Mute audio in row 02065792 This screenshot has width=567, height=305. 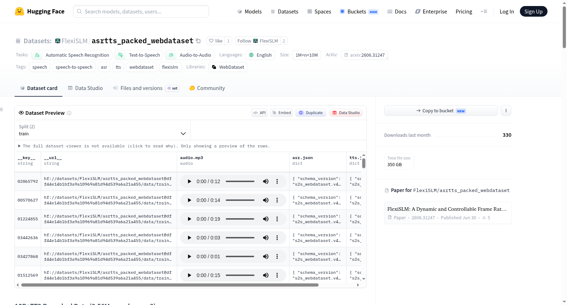click(x=266, y=181)
